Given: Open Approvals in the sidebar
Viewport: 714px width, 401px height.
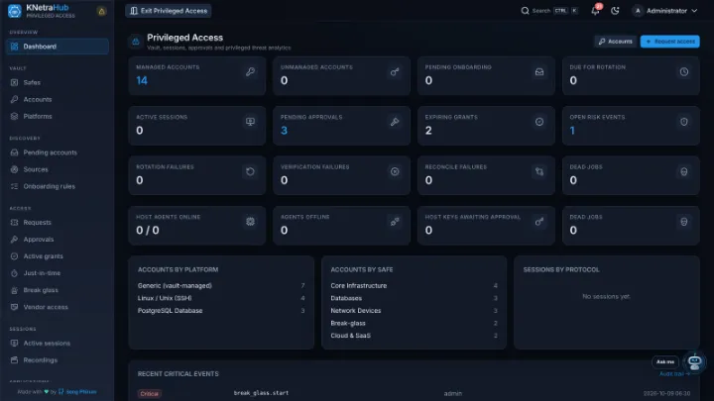Looking at the screenshot, I should tap(58, 240).
